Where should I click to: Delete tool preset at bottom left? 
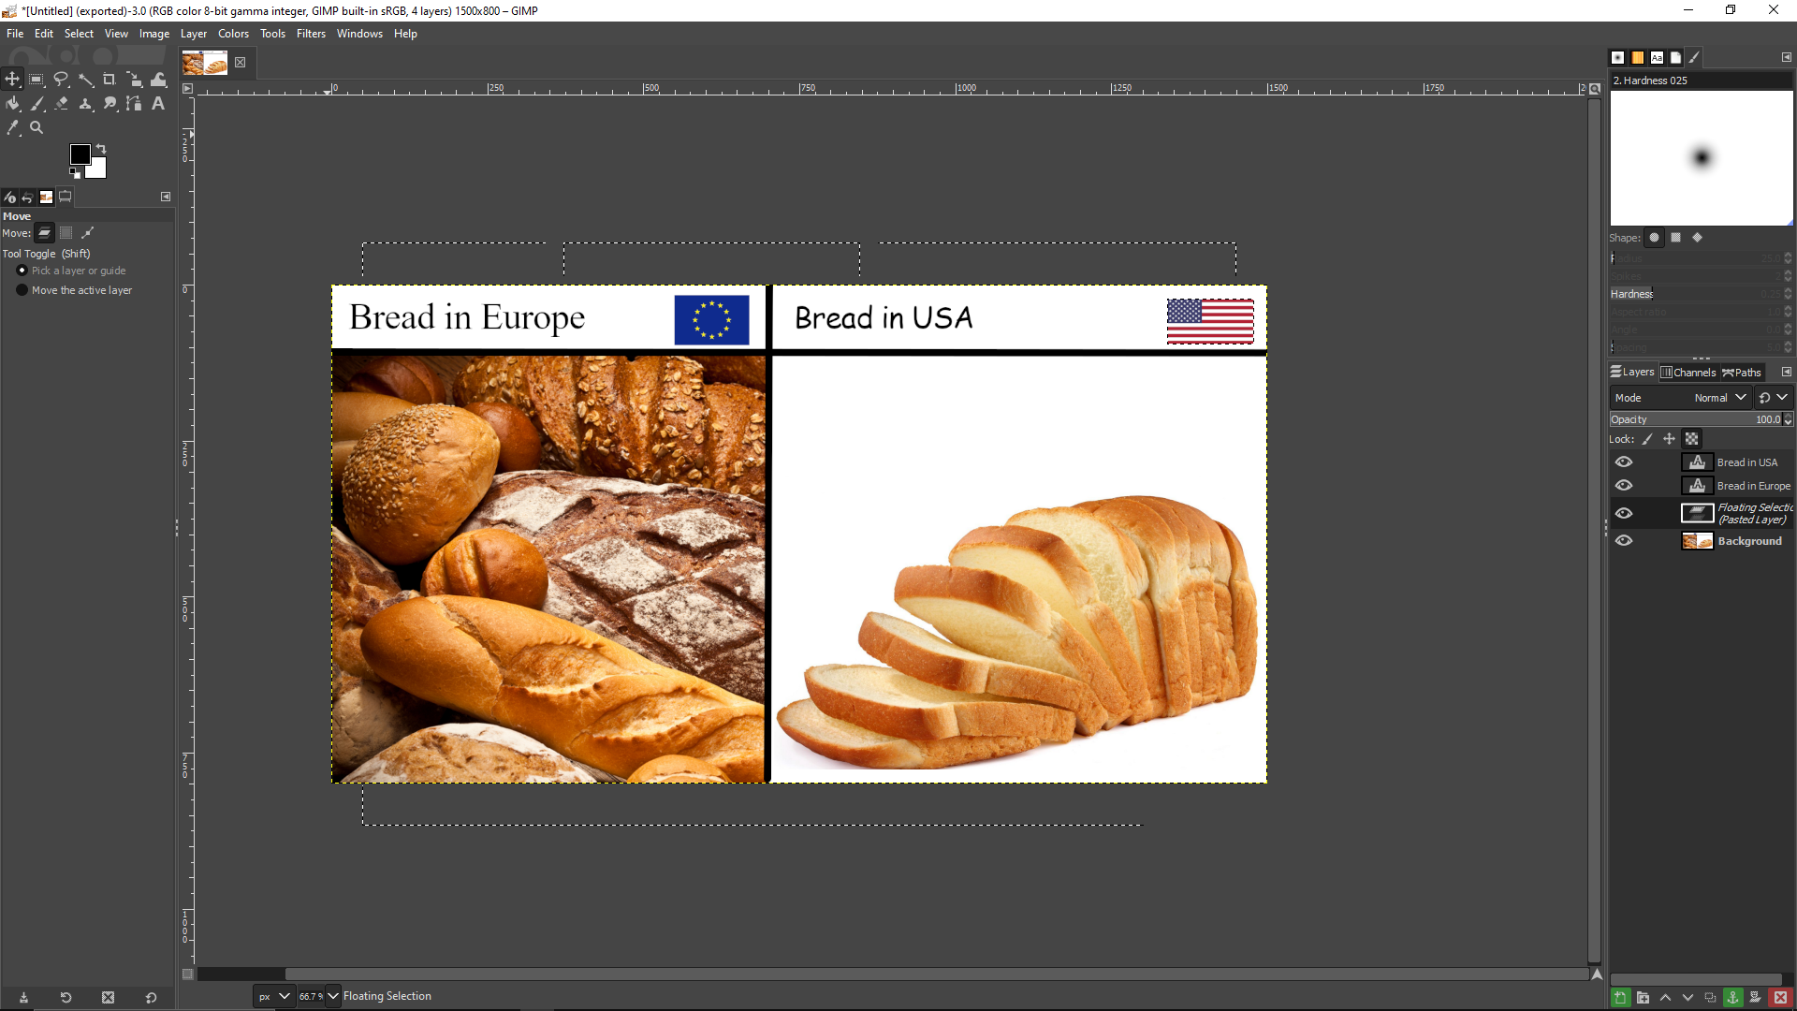tap(108, 998)
